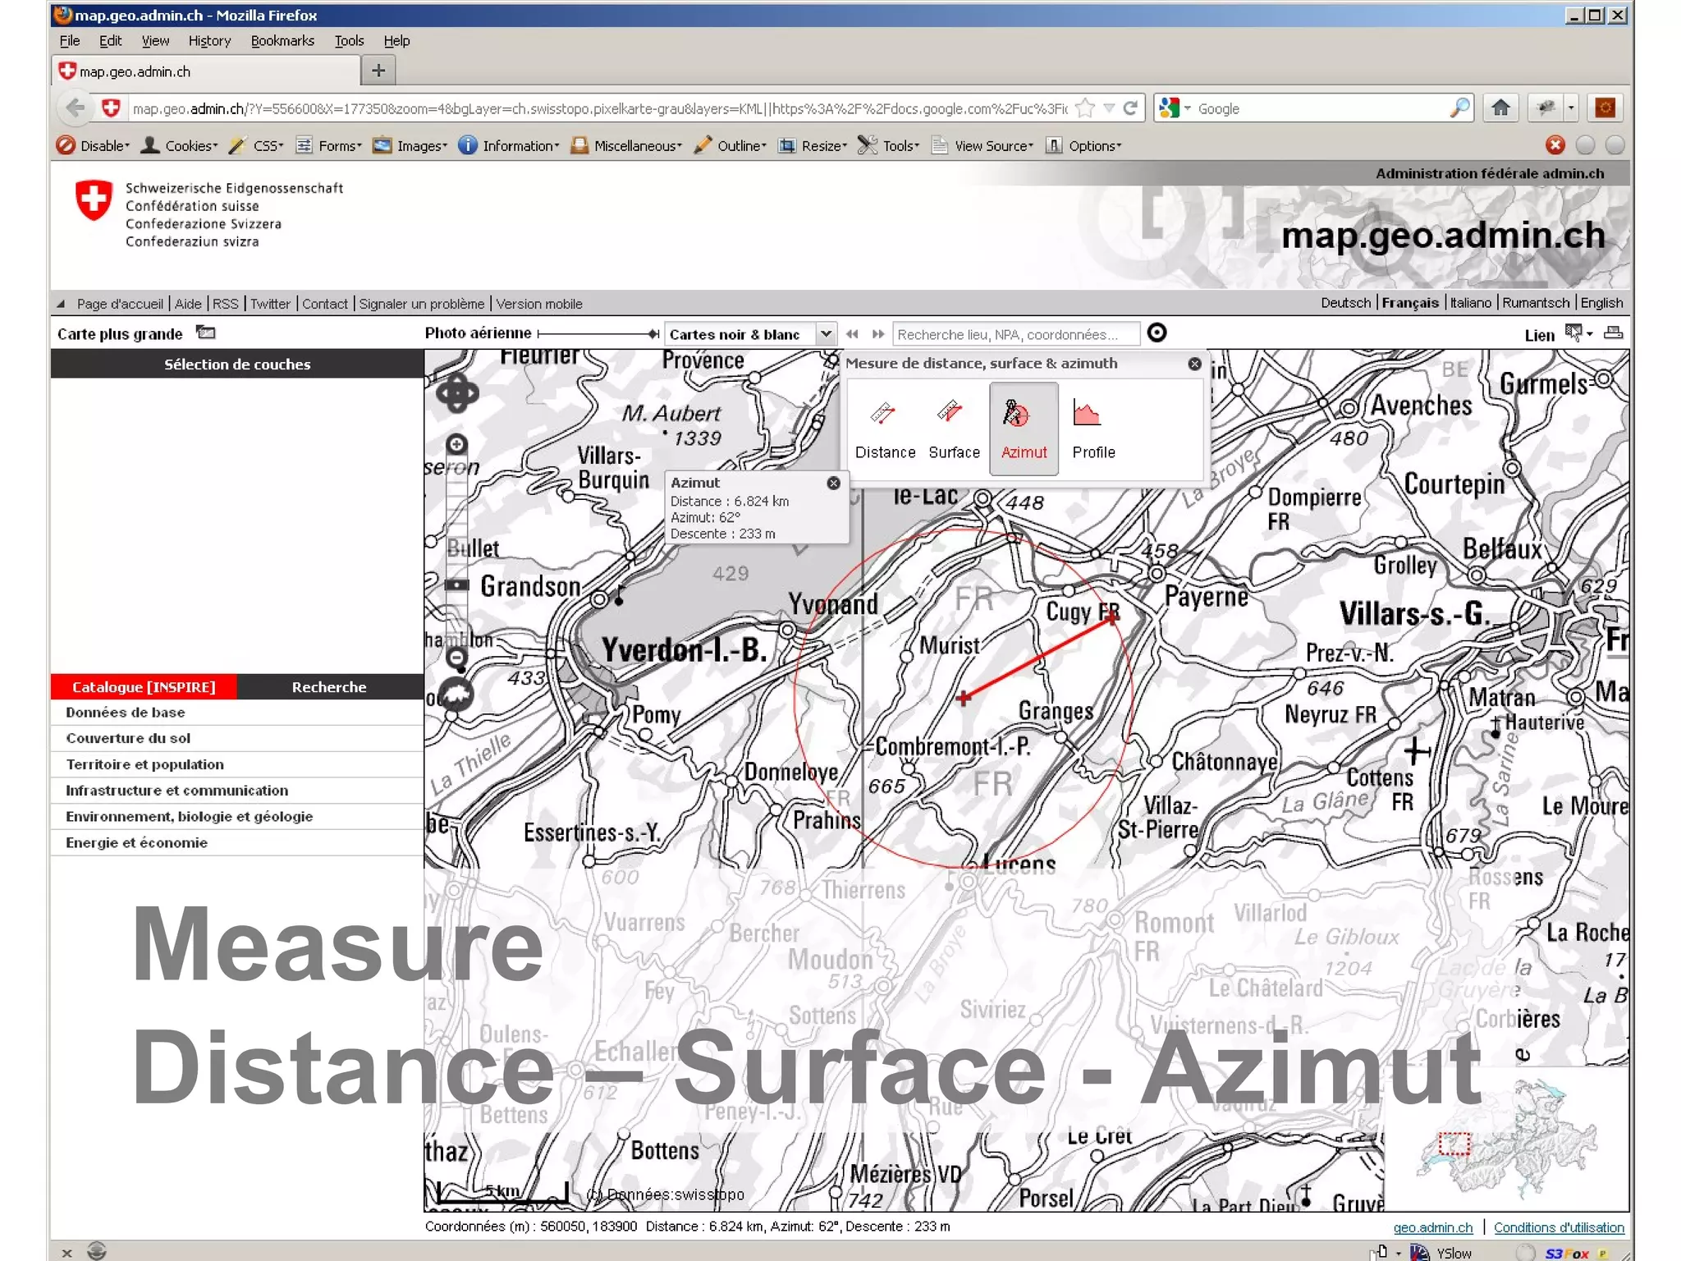Click the map pan control
The width and height of the screenshot is (1681, 1261).
[457, 394]
